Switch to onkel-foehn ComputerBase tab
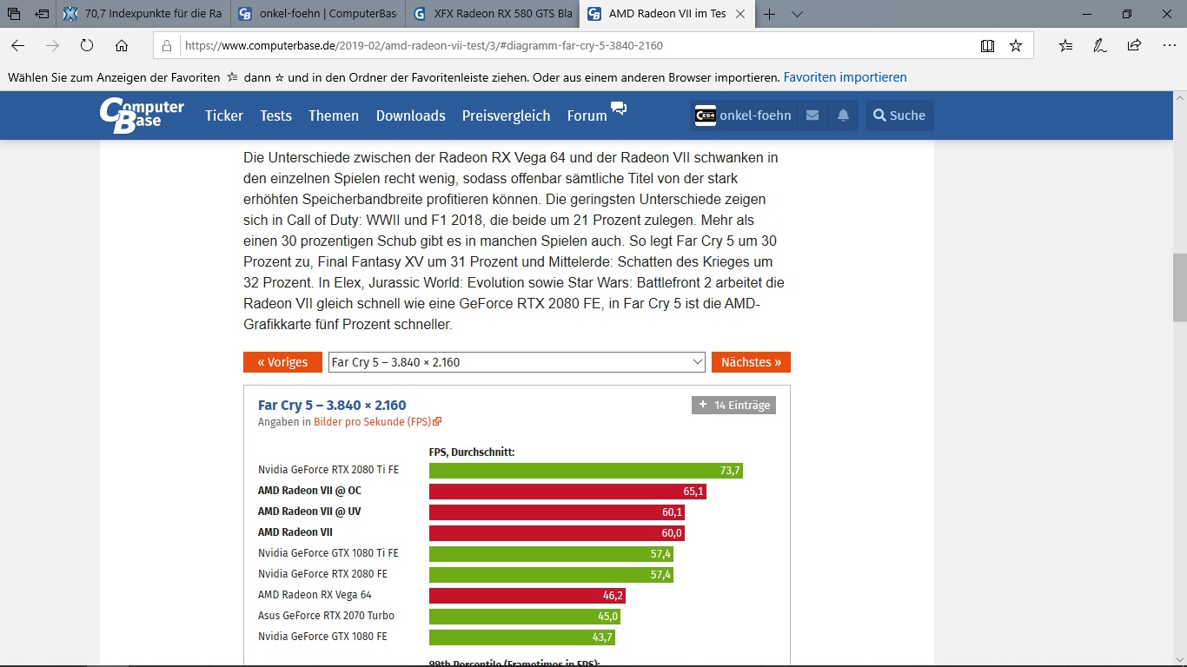The image size is (1187, 667). pos(316,14)
